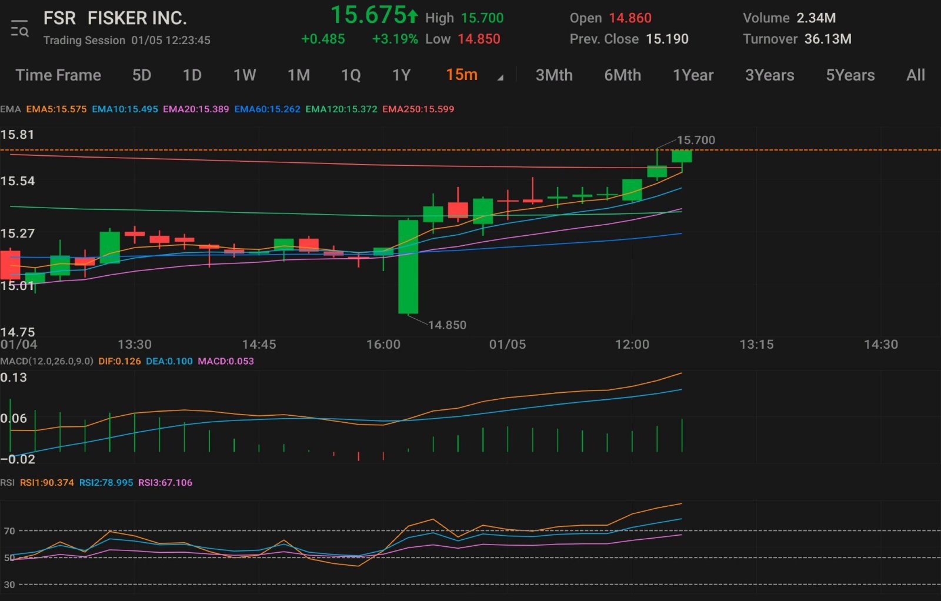Click the EMA10:15.495 indicator label
Screen dimensions: 941x601
coord(125,109)
